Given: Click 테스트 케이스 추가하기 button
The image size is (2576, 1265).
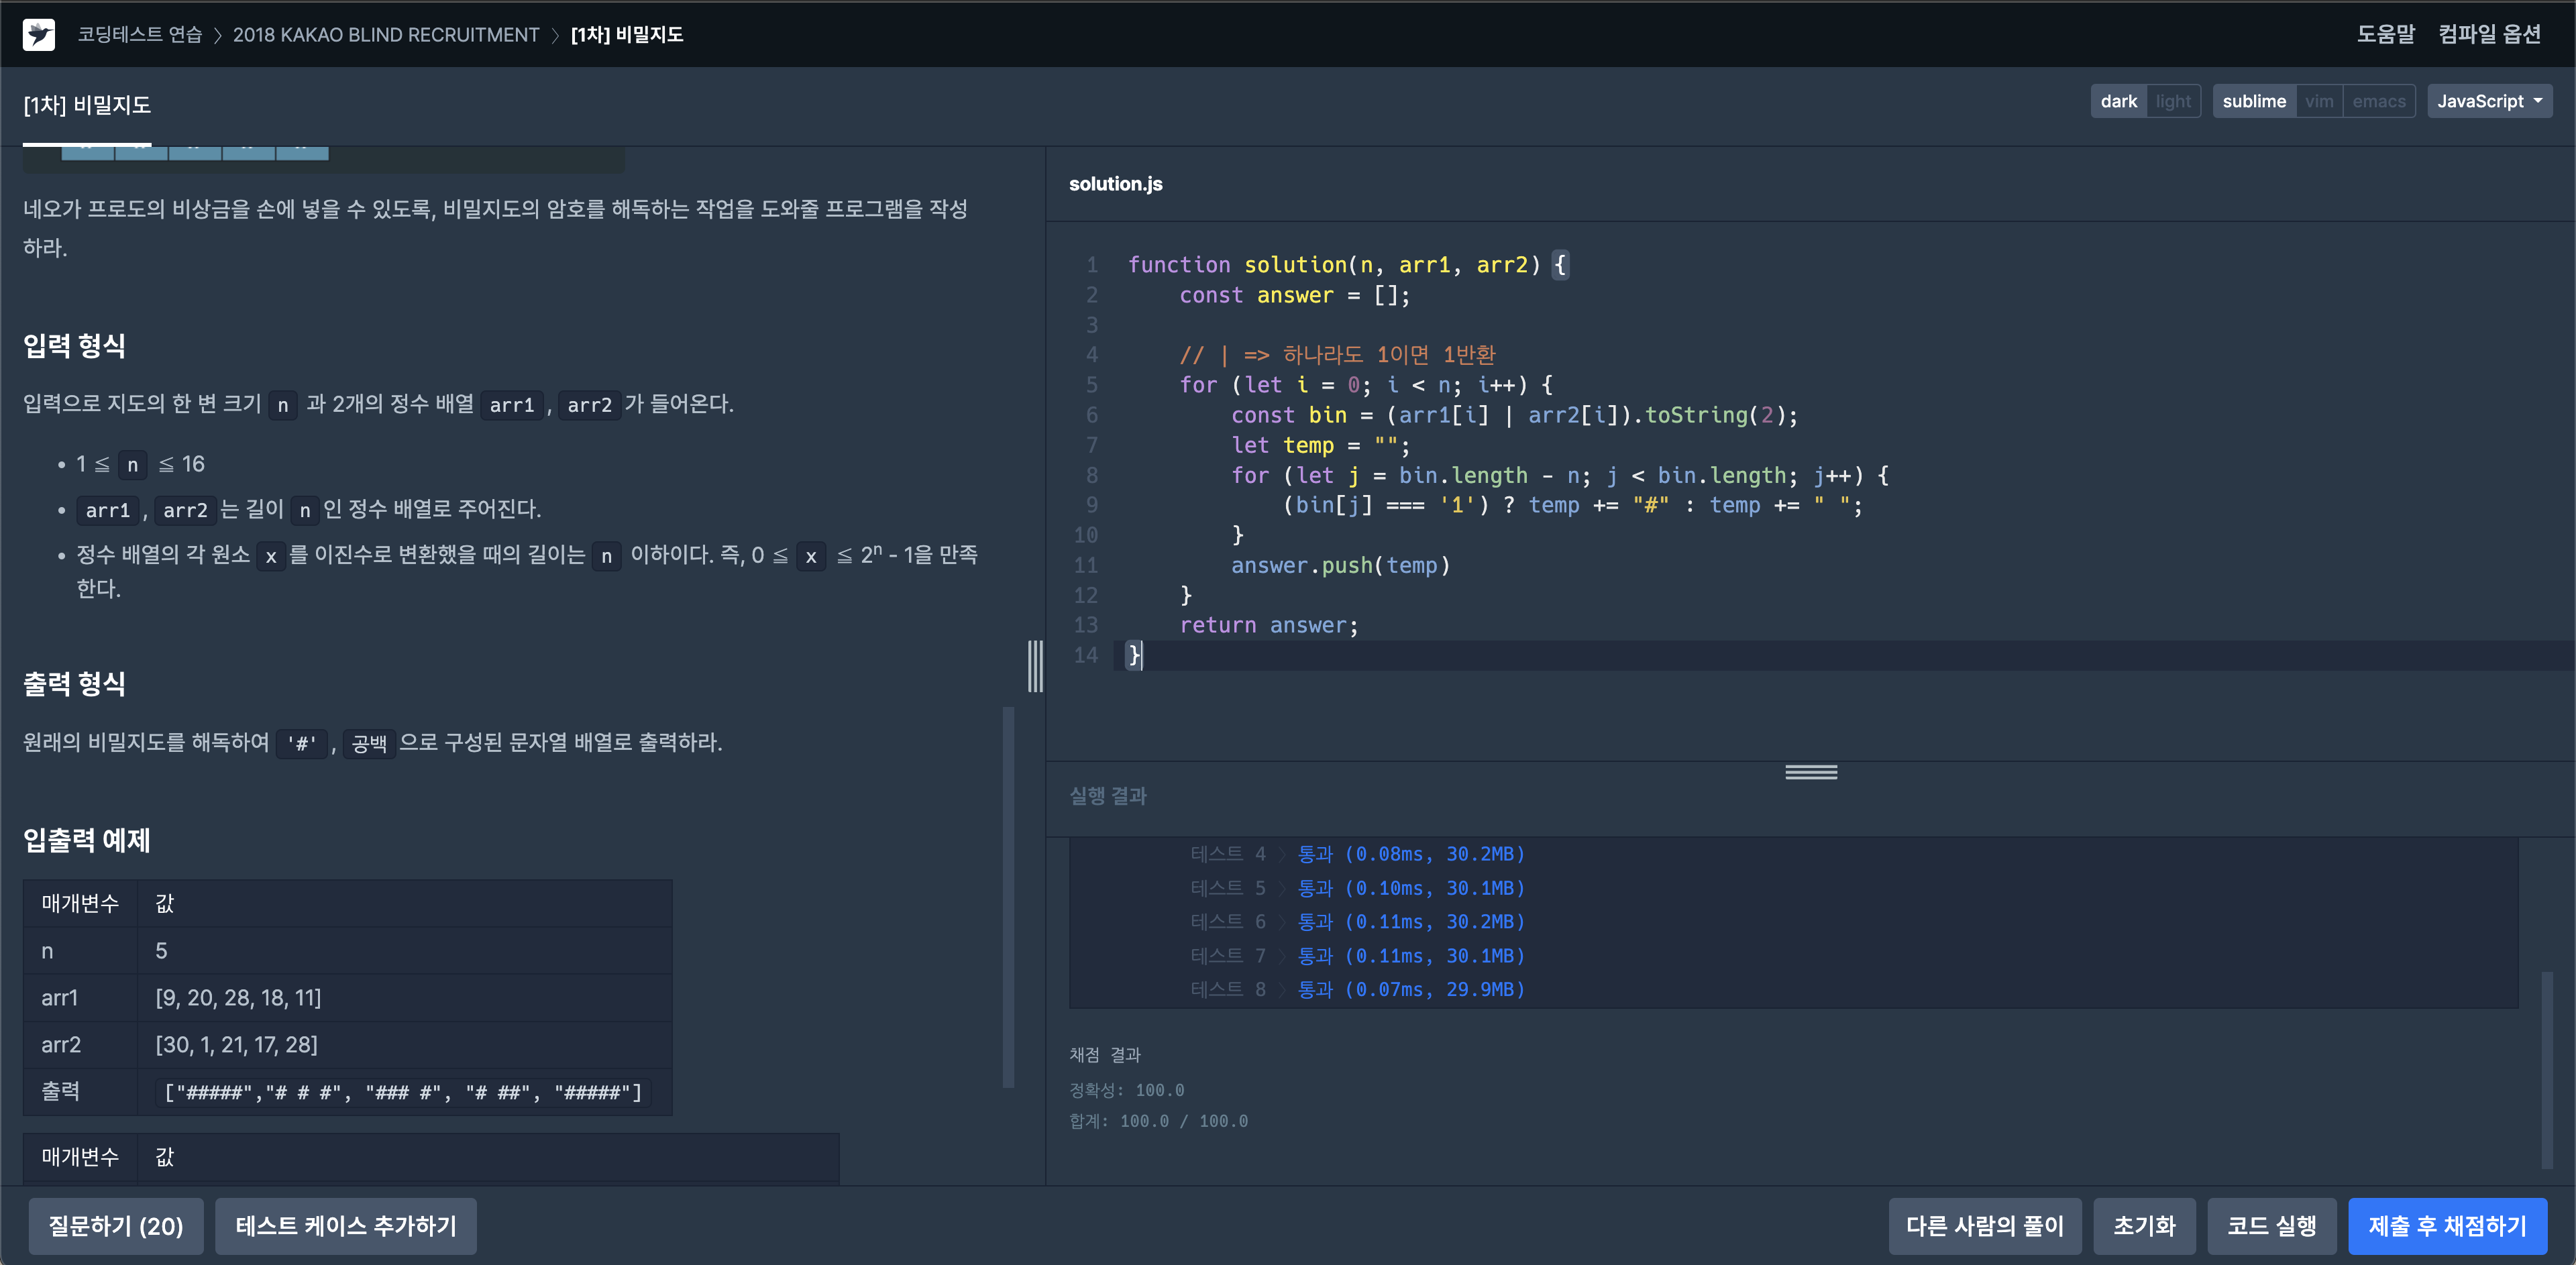Looking at the screenshot, I should click(x=346, y=1226).
